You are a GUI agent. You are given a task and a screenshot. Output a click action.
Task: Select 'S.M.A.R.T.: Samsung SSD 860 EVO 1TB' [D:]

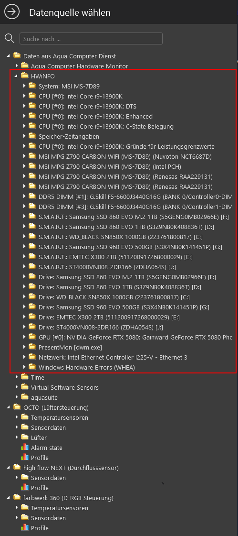coord(126,227)
